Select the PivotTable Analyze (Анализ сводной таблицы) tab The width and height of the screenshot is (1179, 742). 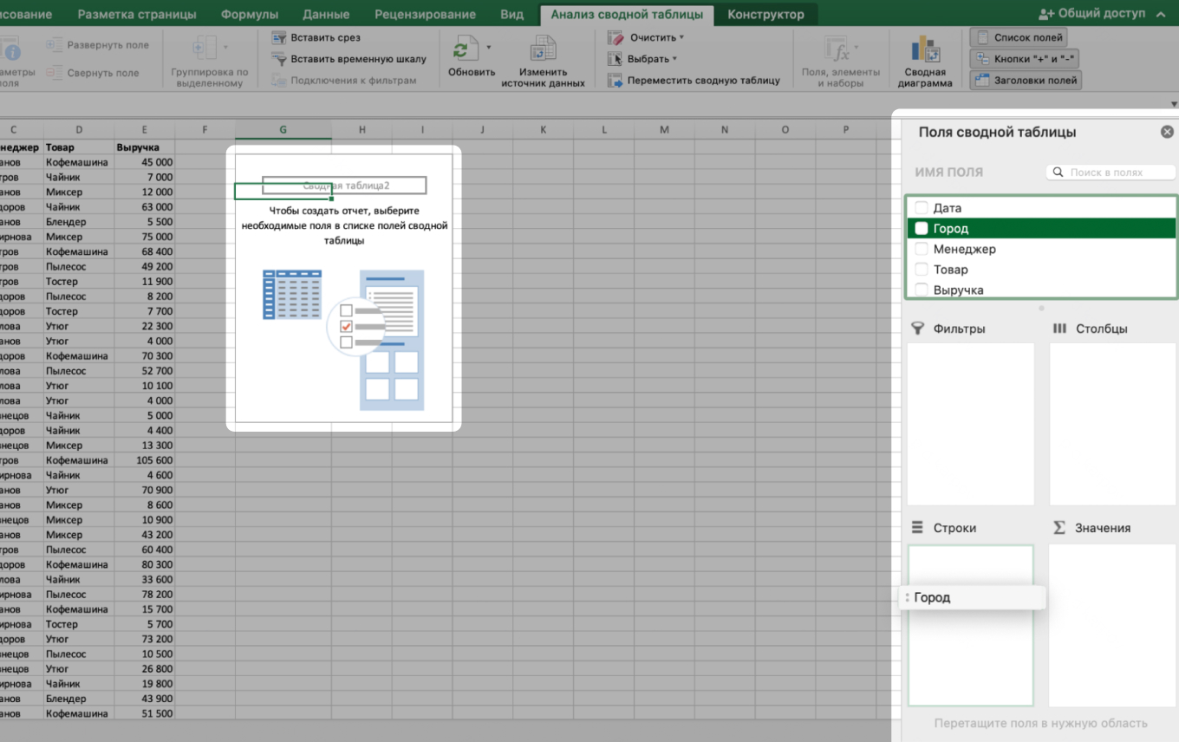click(627, 14)
